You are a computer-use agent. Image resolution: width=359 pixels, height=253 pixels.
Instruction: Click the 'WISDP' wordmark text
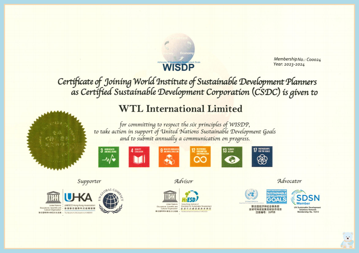tap(179, 68)
